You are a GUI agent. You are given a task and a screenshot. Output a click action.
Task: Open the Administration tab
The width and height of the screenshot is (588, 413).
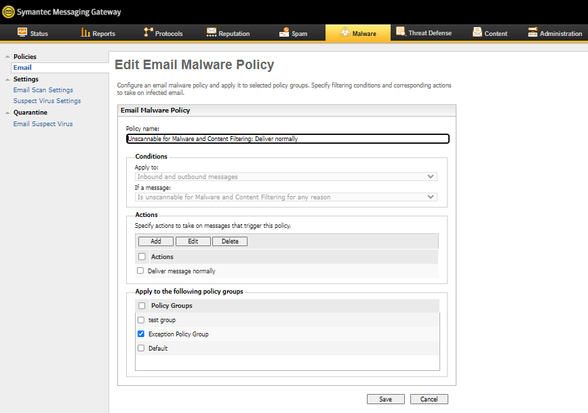(x=555, y=33)
